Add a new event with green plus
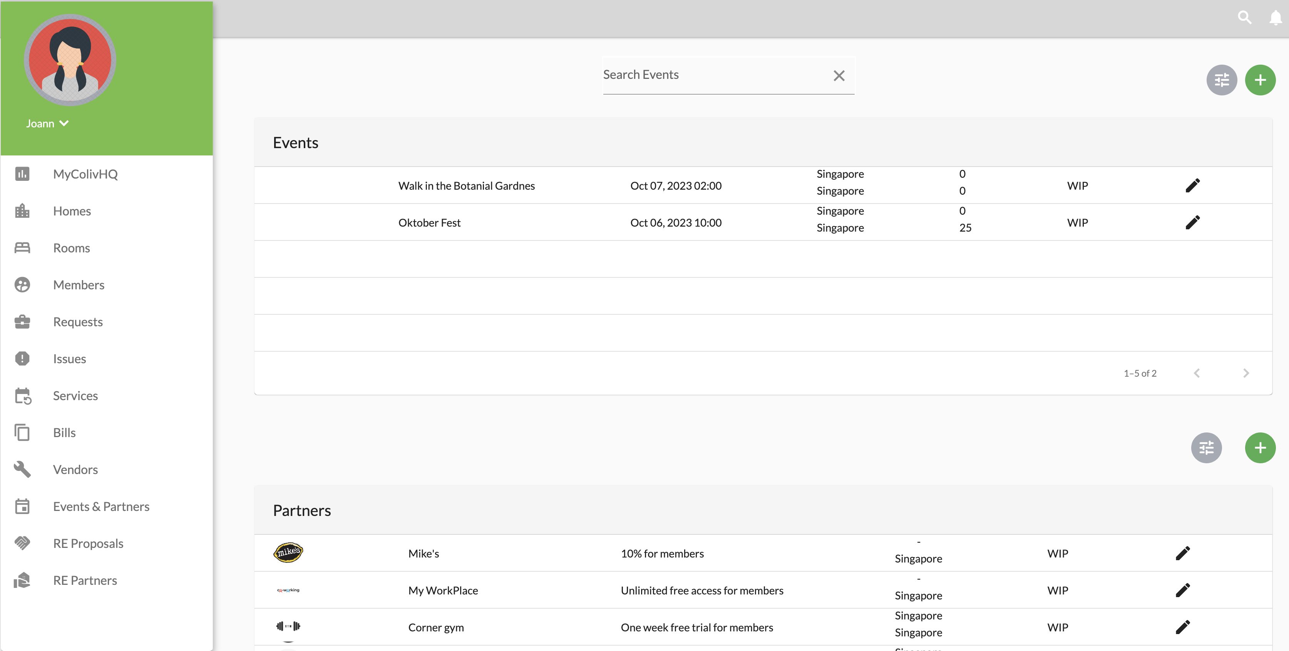 pos(1259,80)
